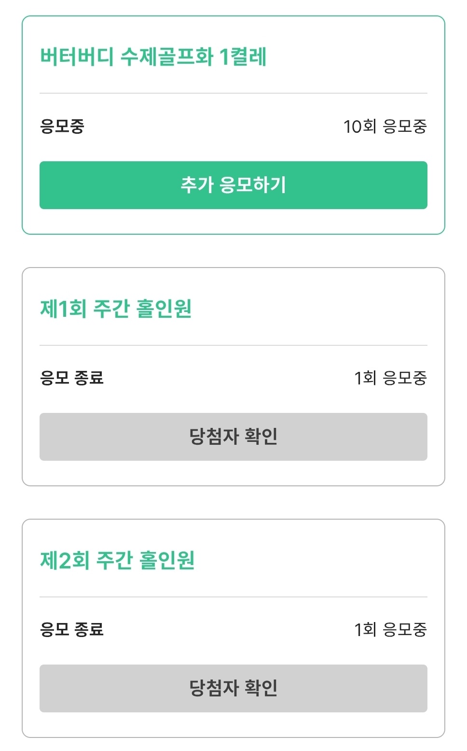The height and width of the screenshot is (751, 467).
Task: Select the 제2회 주간 홀인원 heading
Action: point(117,560)
